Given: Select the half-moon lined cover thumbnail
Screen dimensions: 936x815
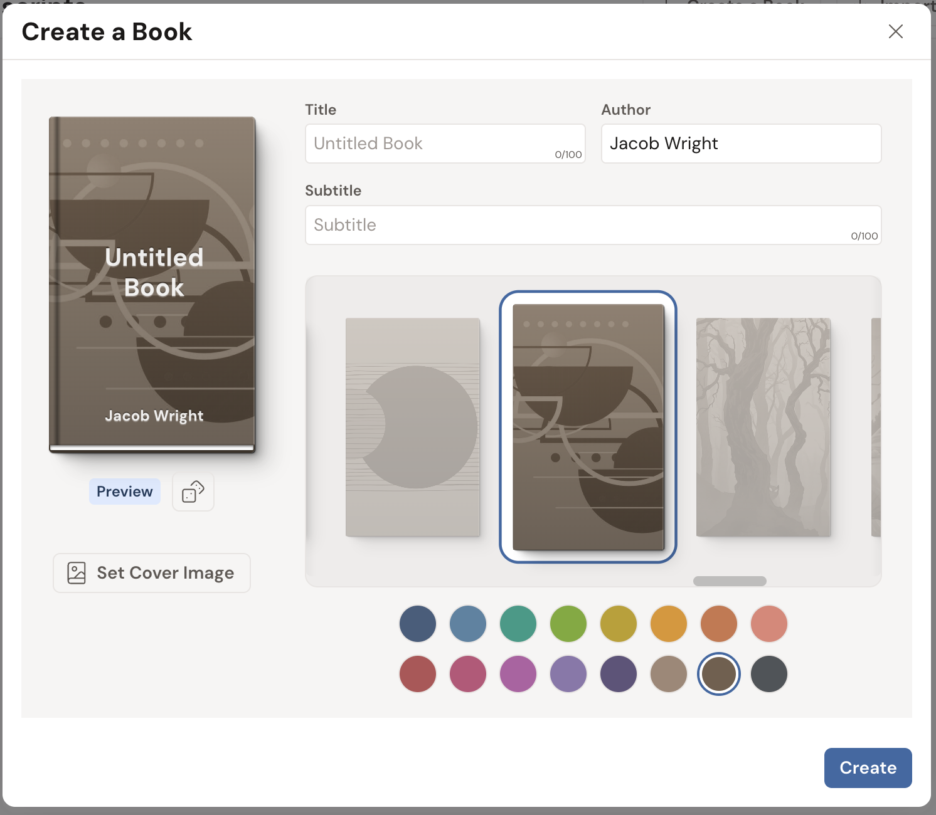Looking at the screenshot, I should coord(413,428).
